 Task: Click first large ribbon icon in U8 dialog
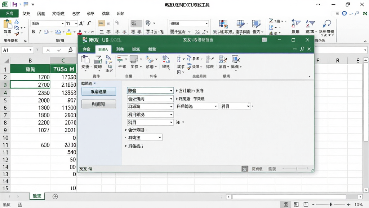pos(85,60)
